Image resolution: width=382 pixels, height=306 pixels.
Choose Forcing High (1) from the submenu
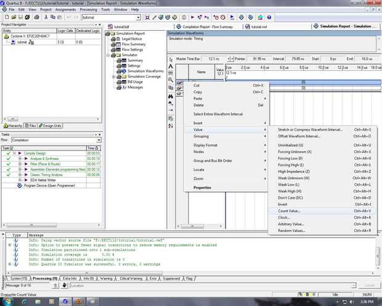pyautogui.click(x=322, y=165)
